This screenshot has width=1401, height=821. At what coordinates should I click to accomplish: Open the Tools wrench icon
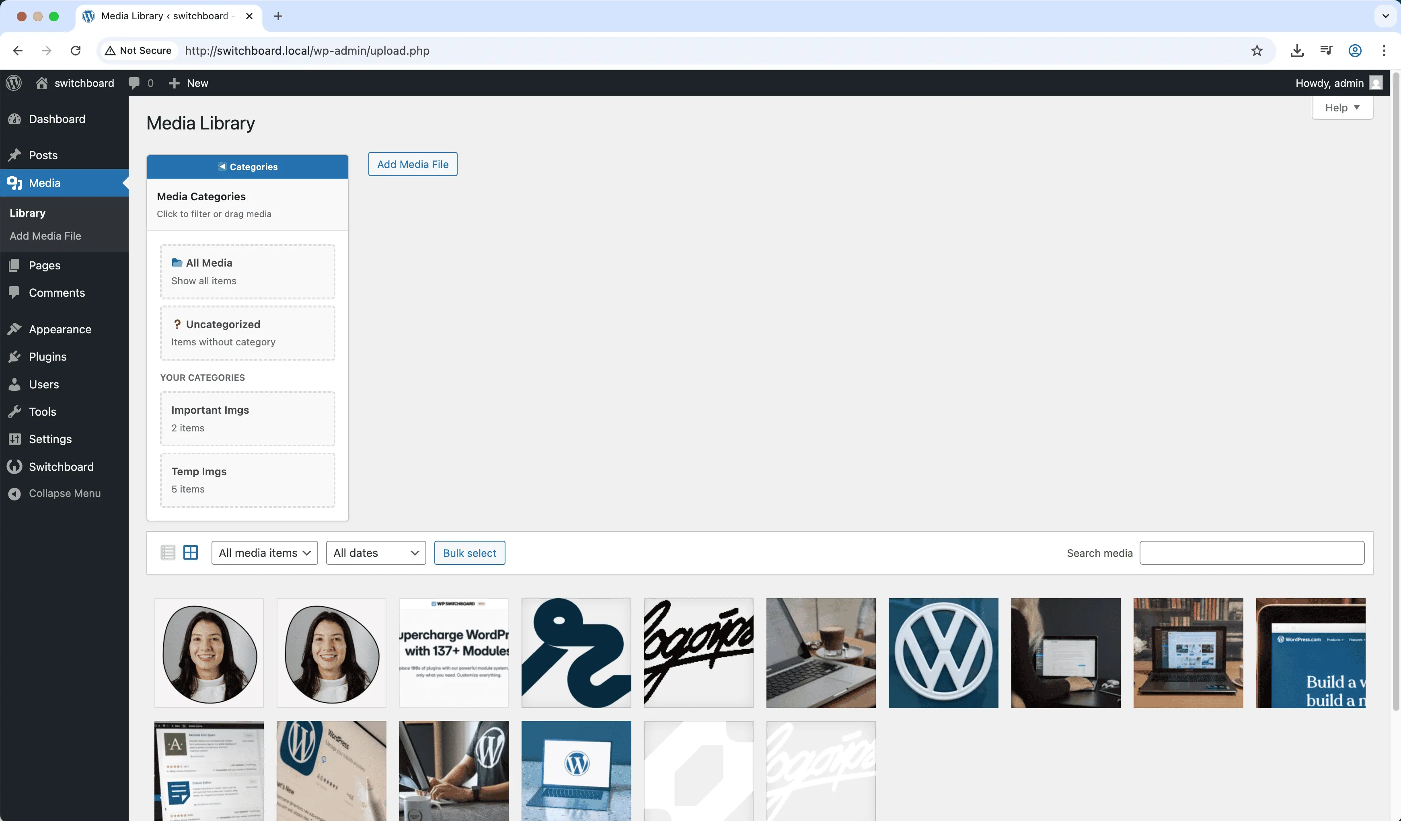[x=15, y=411]
